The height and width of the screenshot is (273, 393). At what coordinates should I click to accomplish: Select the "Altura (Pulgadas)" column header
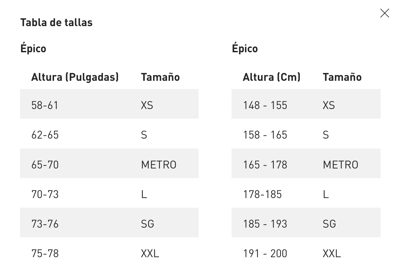[x=75, y=77]
